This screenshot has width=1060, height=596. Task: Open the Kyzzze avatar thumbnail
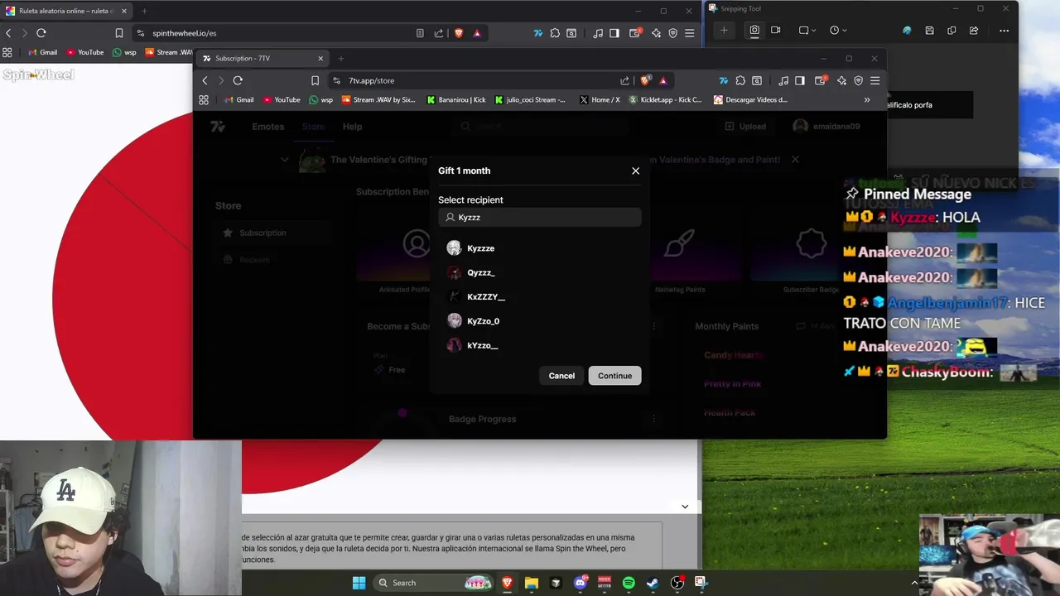click(x=454, y=248)
